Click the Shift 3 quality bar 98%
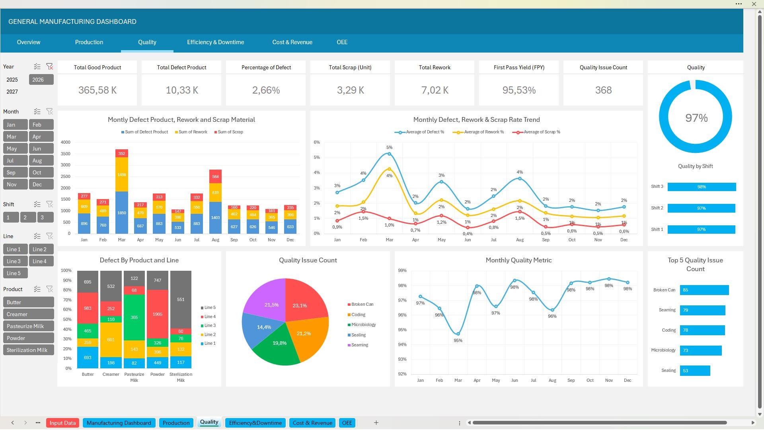The image size is (764, 430). point(702,187)
